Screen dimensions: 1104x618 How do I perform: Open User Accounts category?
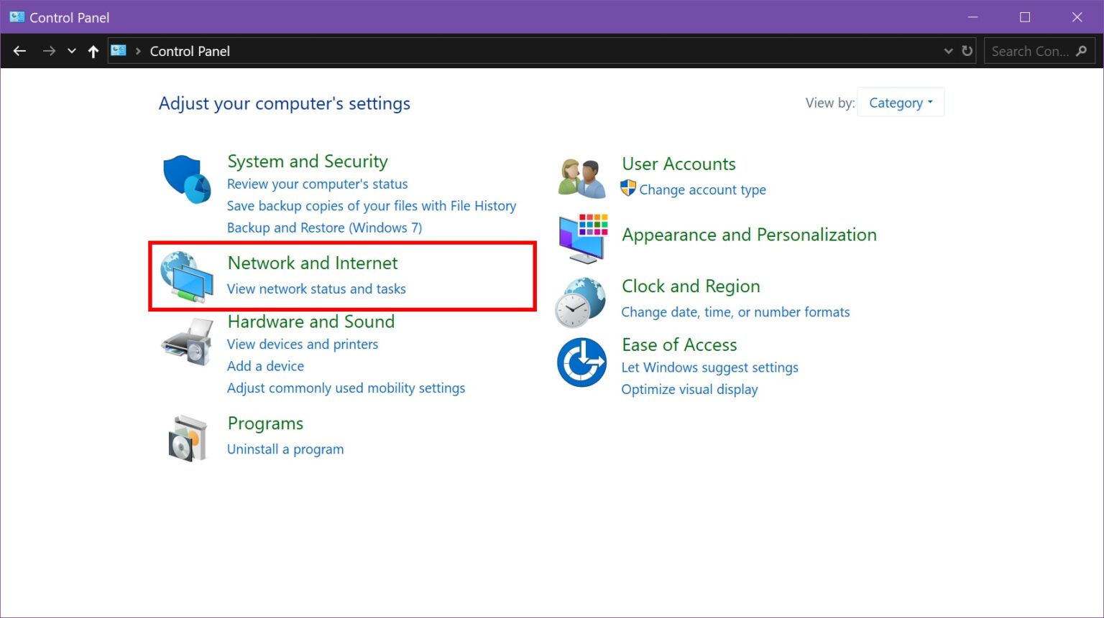[678, 164]
